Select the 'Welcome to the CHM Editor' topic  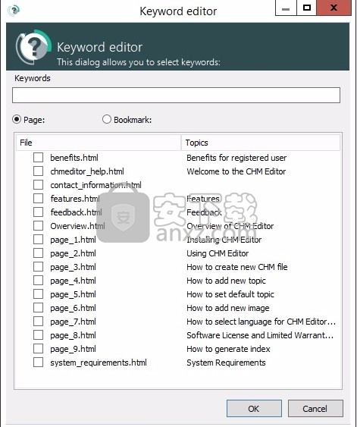(x=236, y=171)
